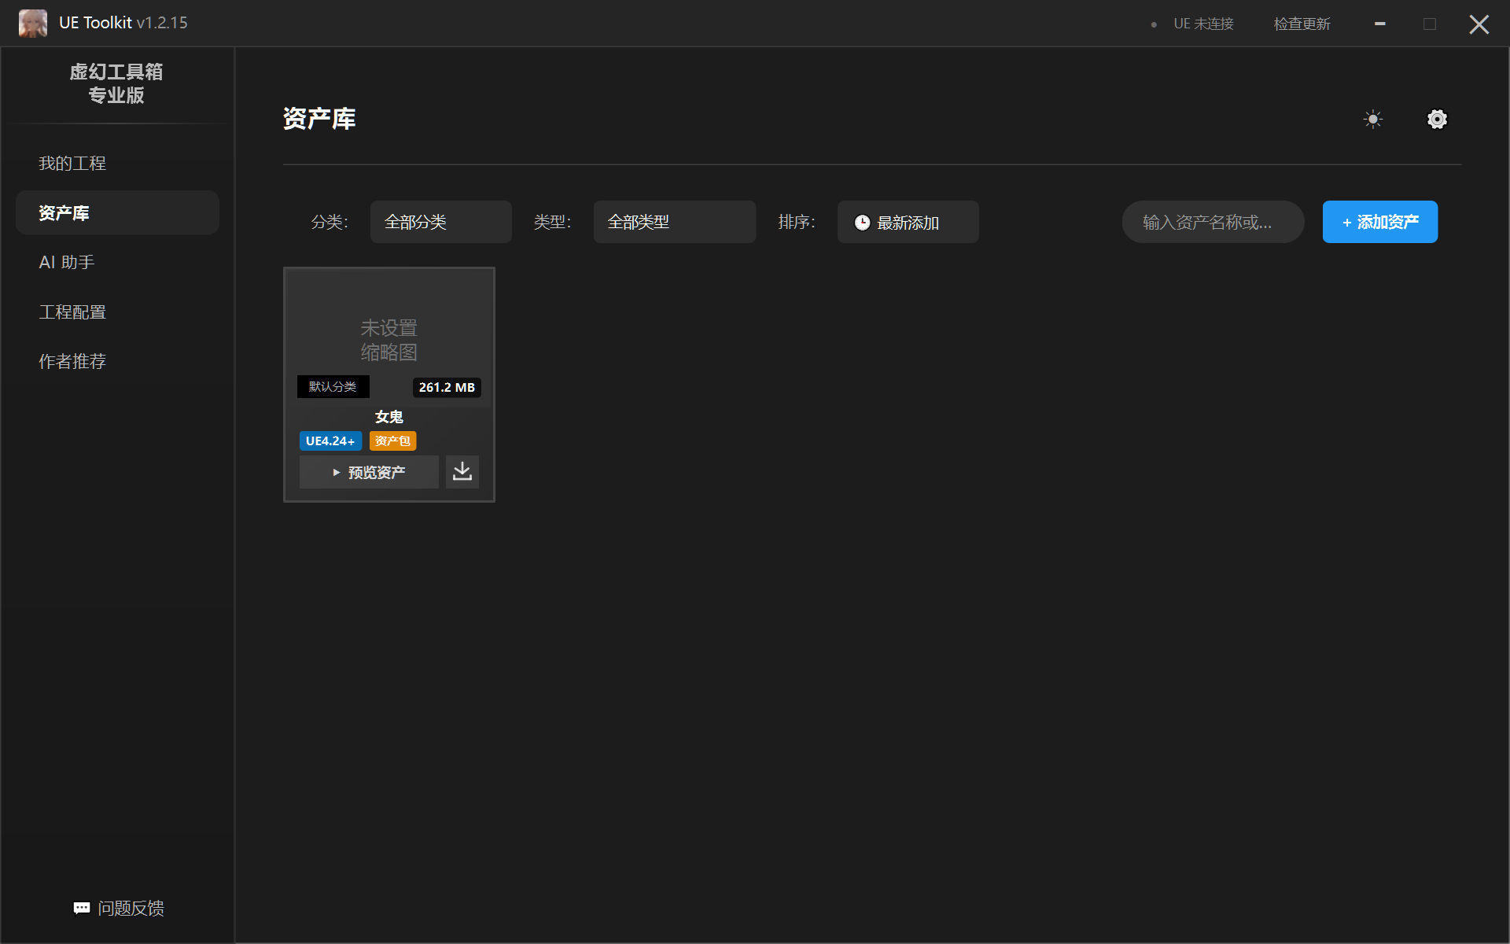Open settings via gear icon

click(x=1437, y=120)
